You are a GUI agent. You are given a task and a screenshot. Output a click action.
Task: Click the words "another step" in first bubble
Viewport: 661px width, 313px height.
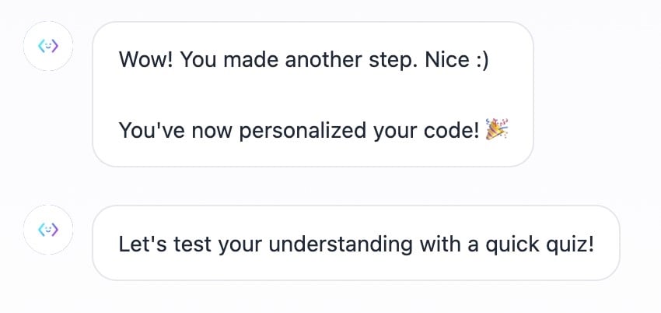[x=351, y=60]
